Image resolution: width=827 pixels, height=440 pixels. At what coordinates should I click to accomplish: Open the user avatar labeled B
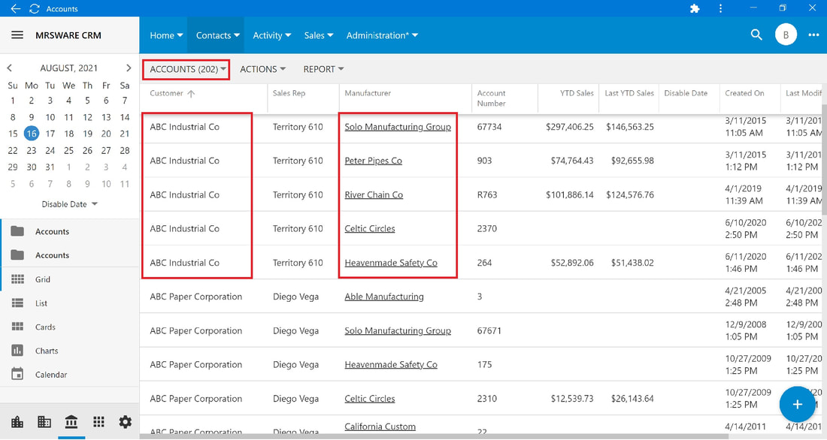[x=786, y=35]
